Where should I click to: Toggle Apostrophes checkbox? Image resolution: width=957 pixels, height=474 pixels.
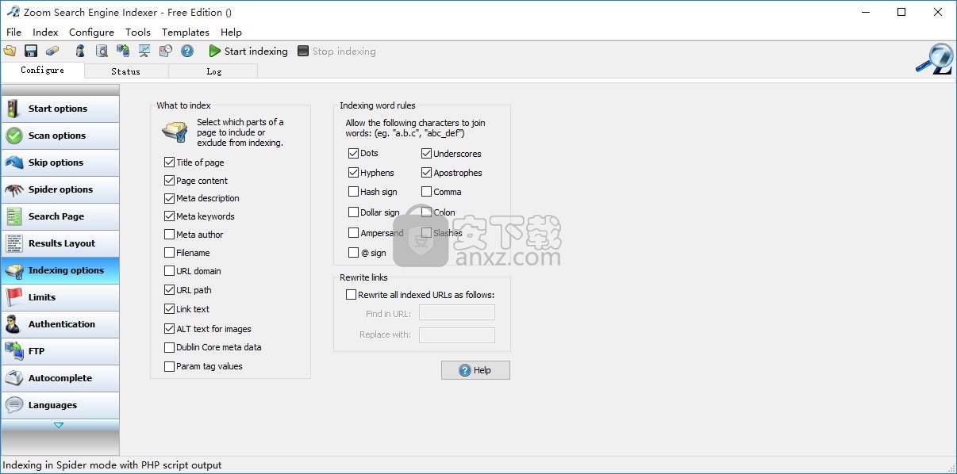pos(426,172)
